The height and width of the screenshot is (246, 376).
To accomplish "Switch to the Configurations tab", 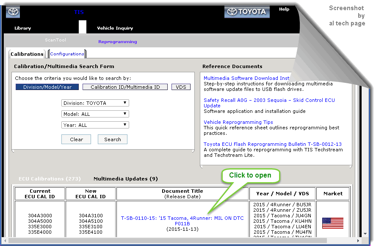I will coord(67,54).
